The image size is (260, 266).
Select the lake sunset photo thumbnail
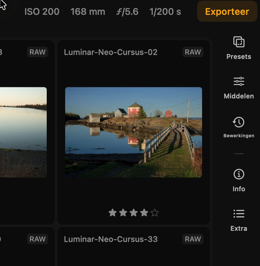[x=23, y=132]
